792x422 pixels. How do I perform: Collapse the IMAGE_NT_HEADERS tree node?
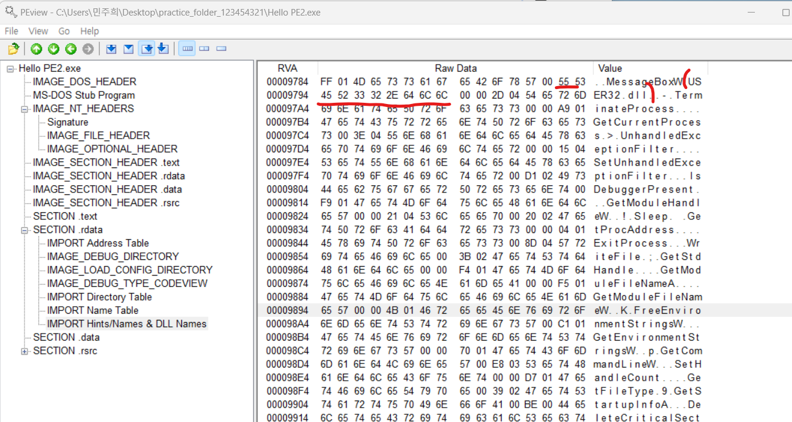click(x=25, y=109)
